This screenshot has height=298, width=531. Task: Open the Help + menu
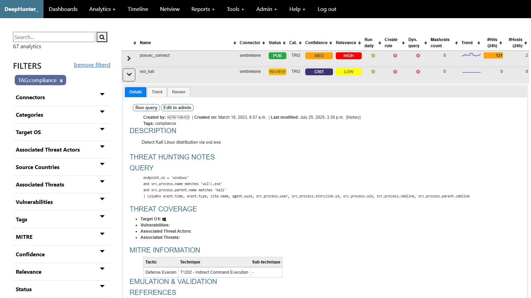tap(297, 9)
